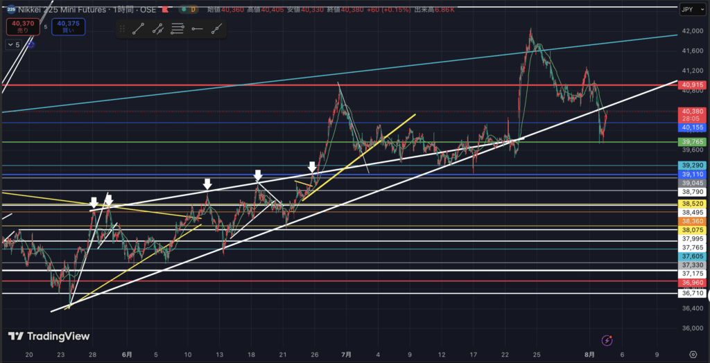Click the spread value 5 between prices
Viewport: 710px width, 363px height.
(x=46, y=27)
